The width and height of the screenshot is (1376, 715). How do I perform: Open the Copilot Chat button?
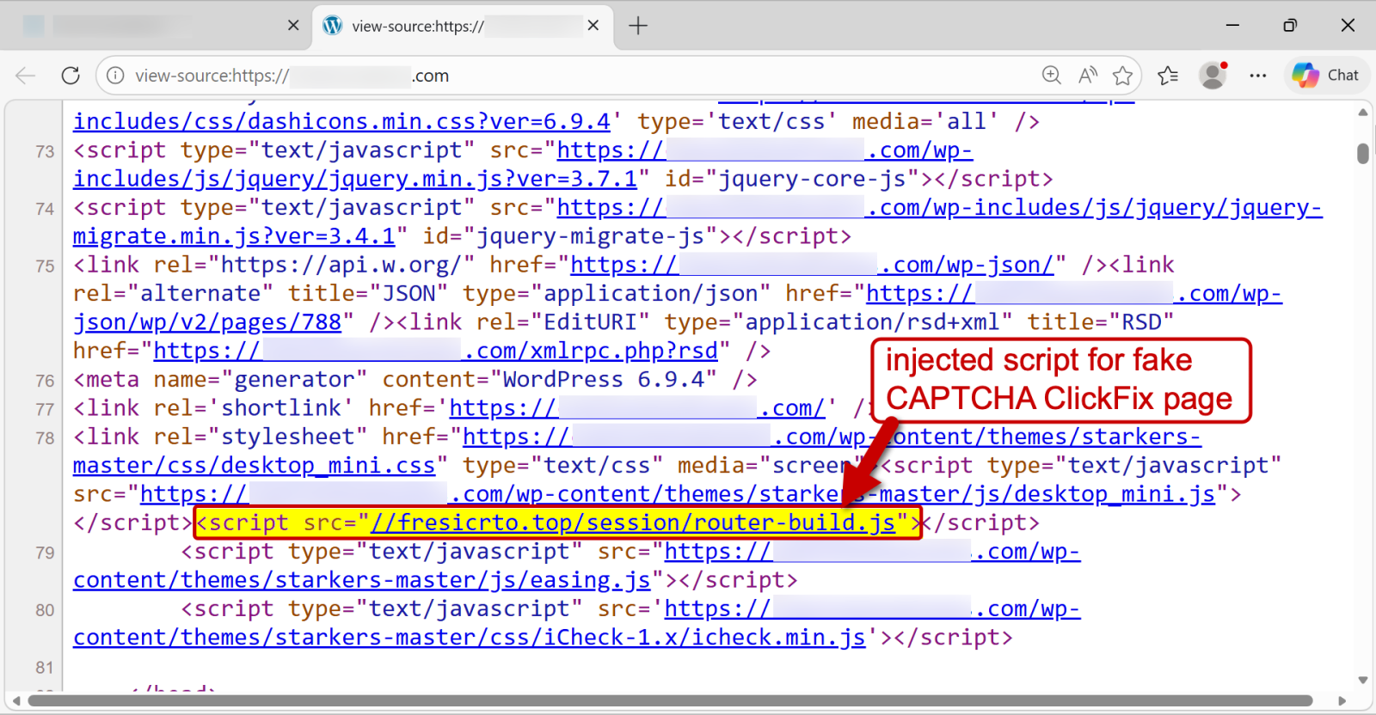[1326, 76]
